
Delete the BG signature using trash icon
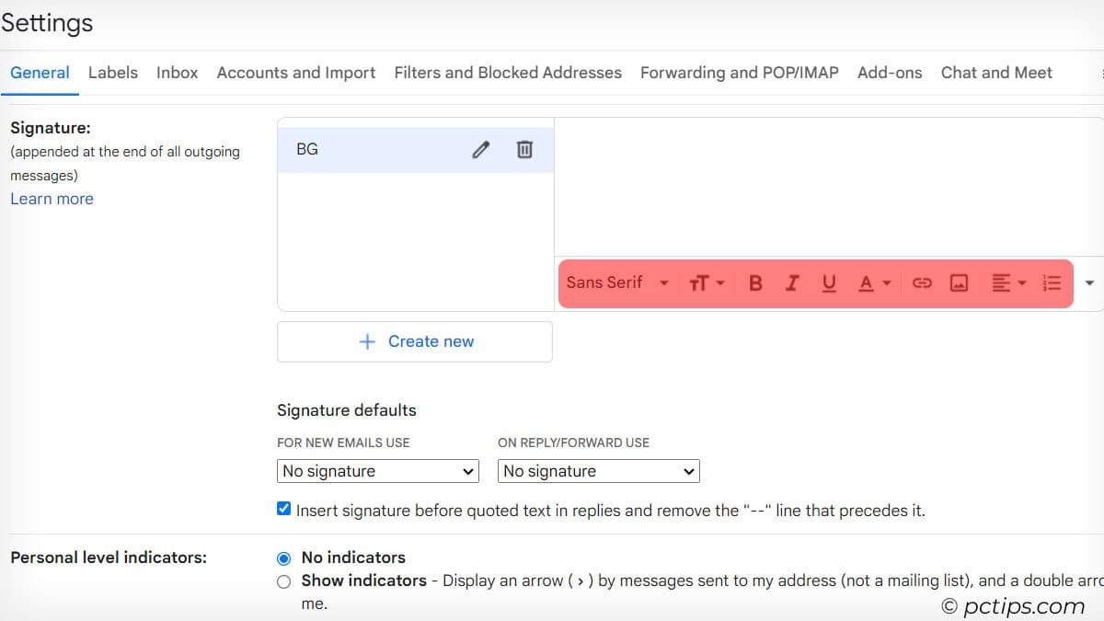point(524,149)
